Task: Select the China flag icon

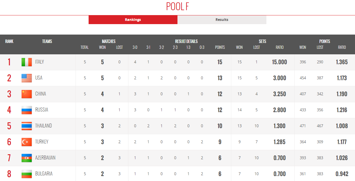Action: (27, 94)
